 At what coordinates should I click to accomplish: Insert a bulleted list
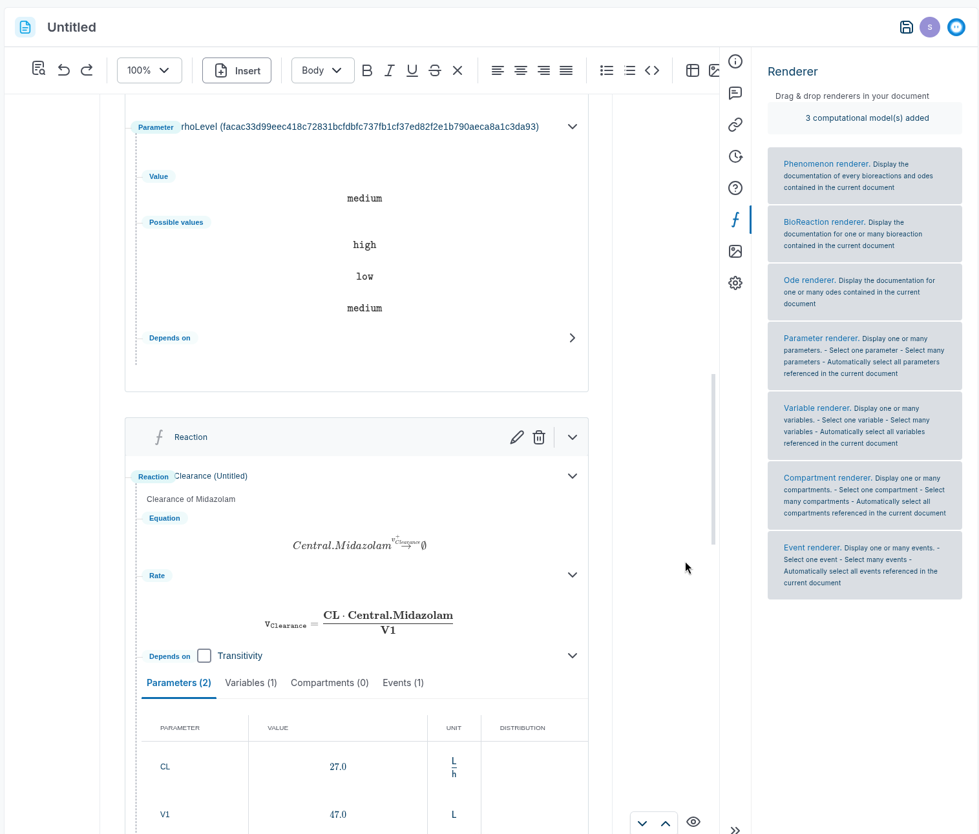[607, 70]
